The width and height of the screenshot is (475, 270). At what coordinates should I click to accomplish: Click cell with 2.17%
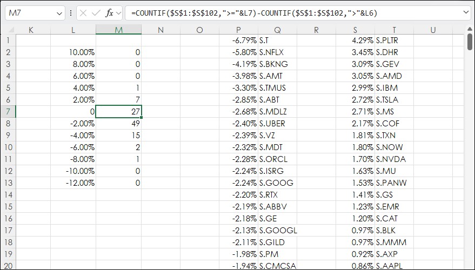pyautogui.click(x=355, y=124)
